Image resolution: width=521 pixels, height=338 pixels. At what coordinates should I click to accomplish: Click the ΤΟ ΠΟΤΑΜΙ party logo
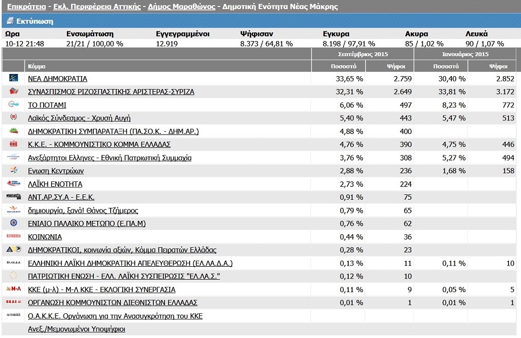point(14,105)
